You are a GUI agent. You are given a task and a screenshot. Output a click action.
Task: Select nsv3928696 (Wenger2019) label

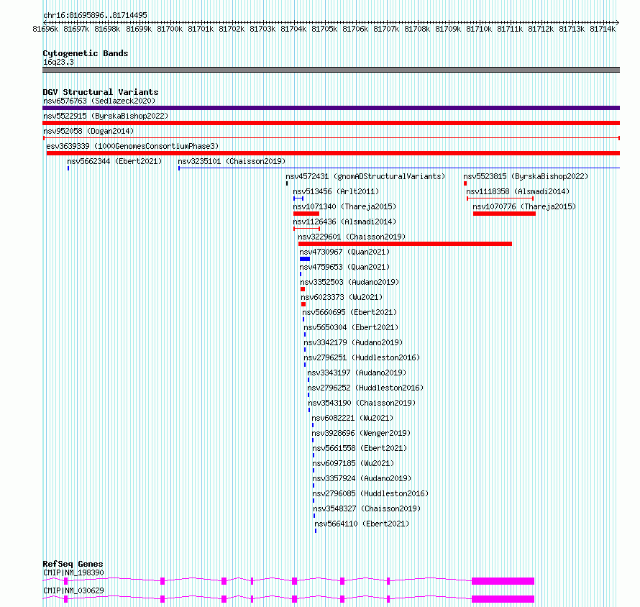click(x=361, y=433)
